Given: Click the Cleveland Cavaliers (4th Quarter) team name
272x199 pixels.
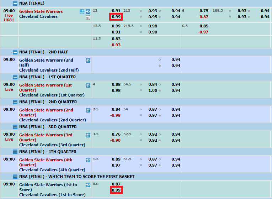Looking at the screenshot, I should [52, 170].
